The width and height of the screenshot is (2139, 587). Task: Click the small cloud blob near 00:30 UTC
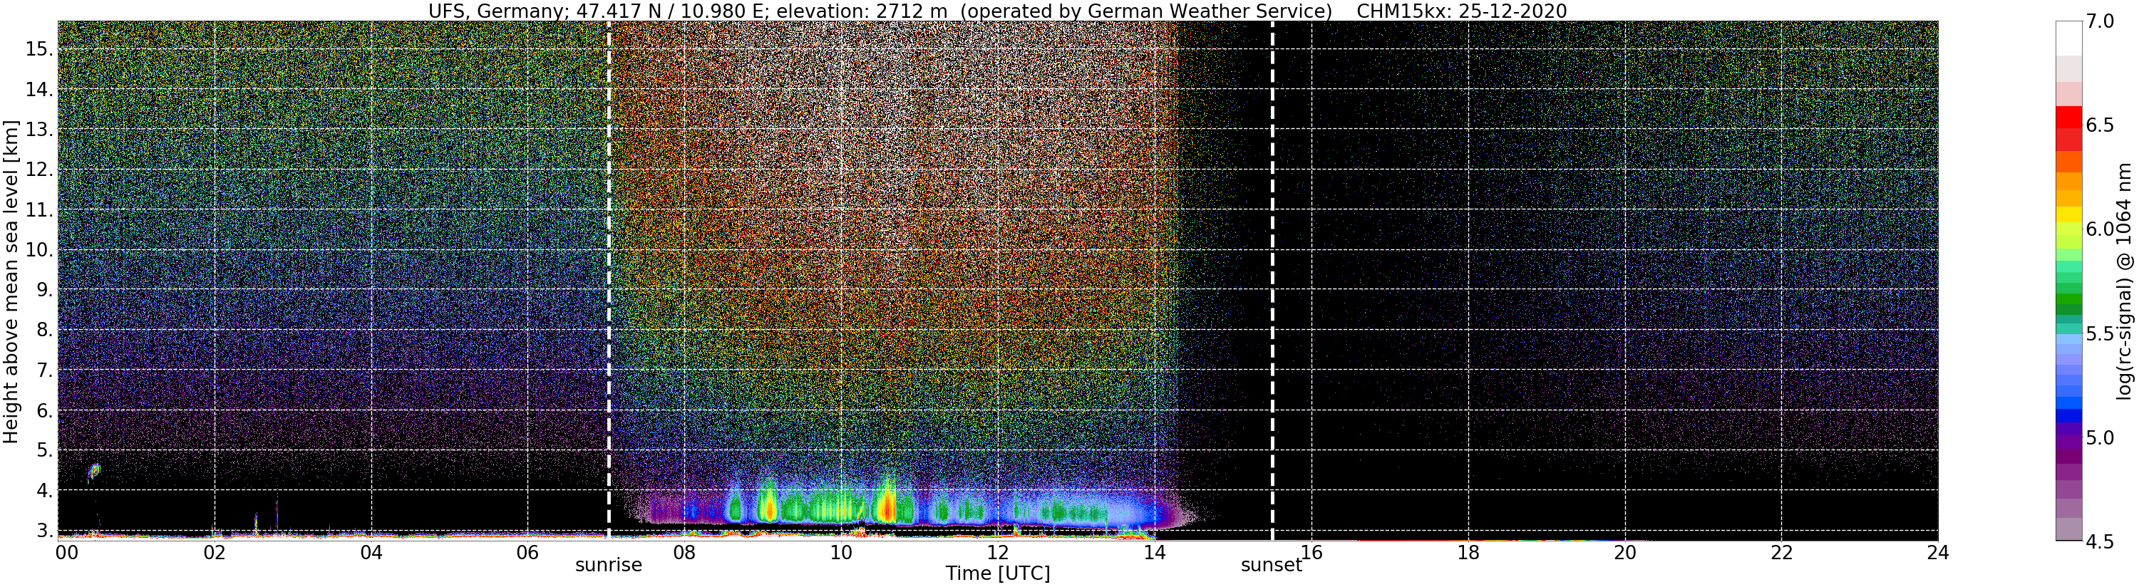[x=94, y=472]
